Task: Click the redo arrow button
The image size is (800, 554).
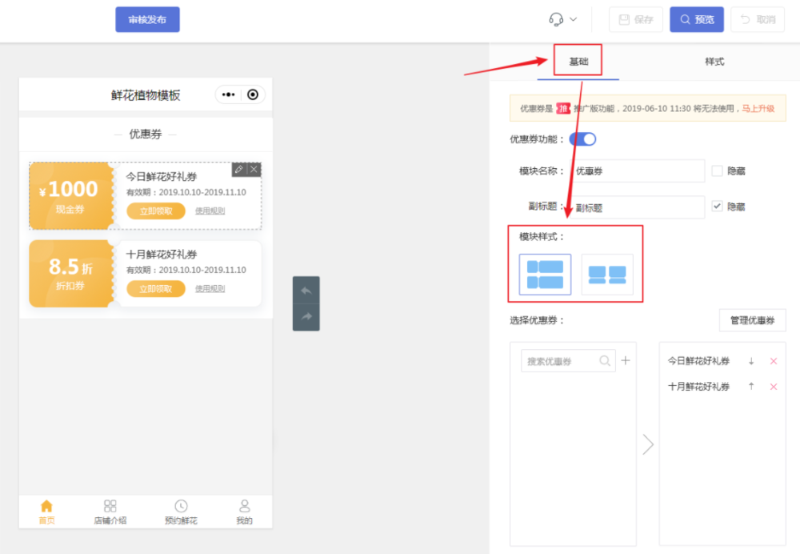Action: point(306,317)
